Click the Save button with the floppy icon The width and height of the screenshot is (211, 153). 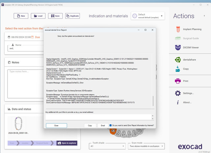click(55, 16)
